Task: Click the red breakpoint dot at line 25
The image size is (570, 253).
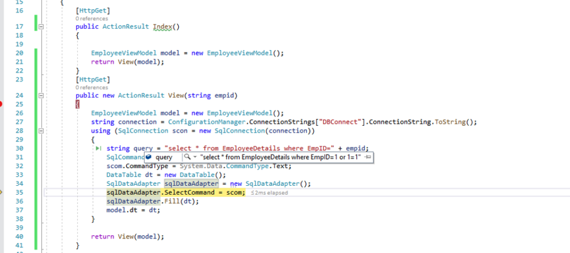Action: click(2, 104)
